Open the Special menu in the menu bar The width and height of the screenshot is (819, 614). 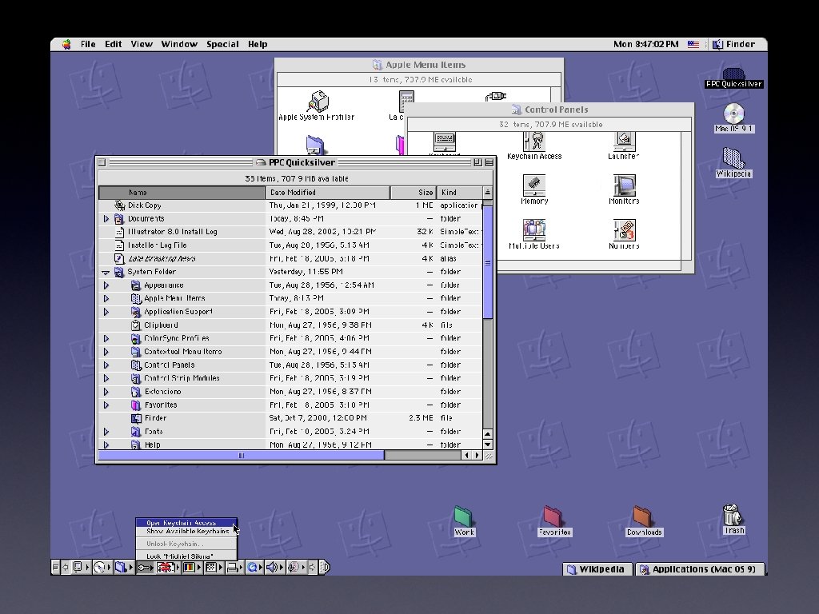(222, 45)
